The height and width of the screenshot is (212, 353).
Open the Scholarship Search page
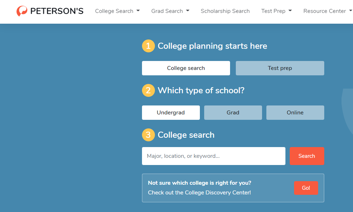225,11
